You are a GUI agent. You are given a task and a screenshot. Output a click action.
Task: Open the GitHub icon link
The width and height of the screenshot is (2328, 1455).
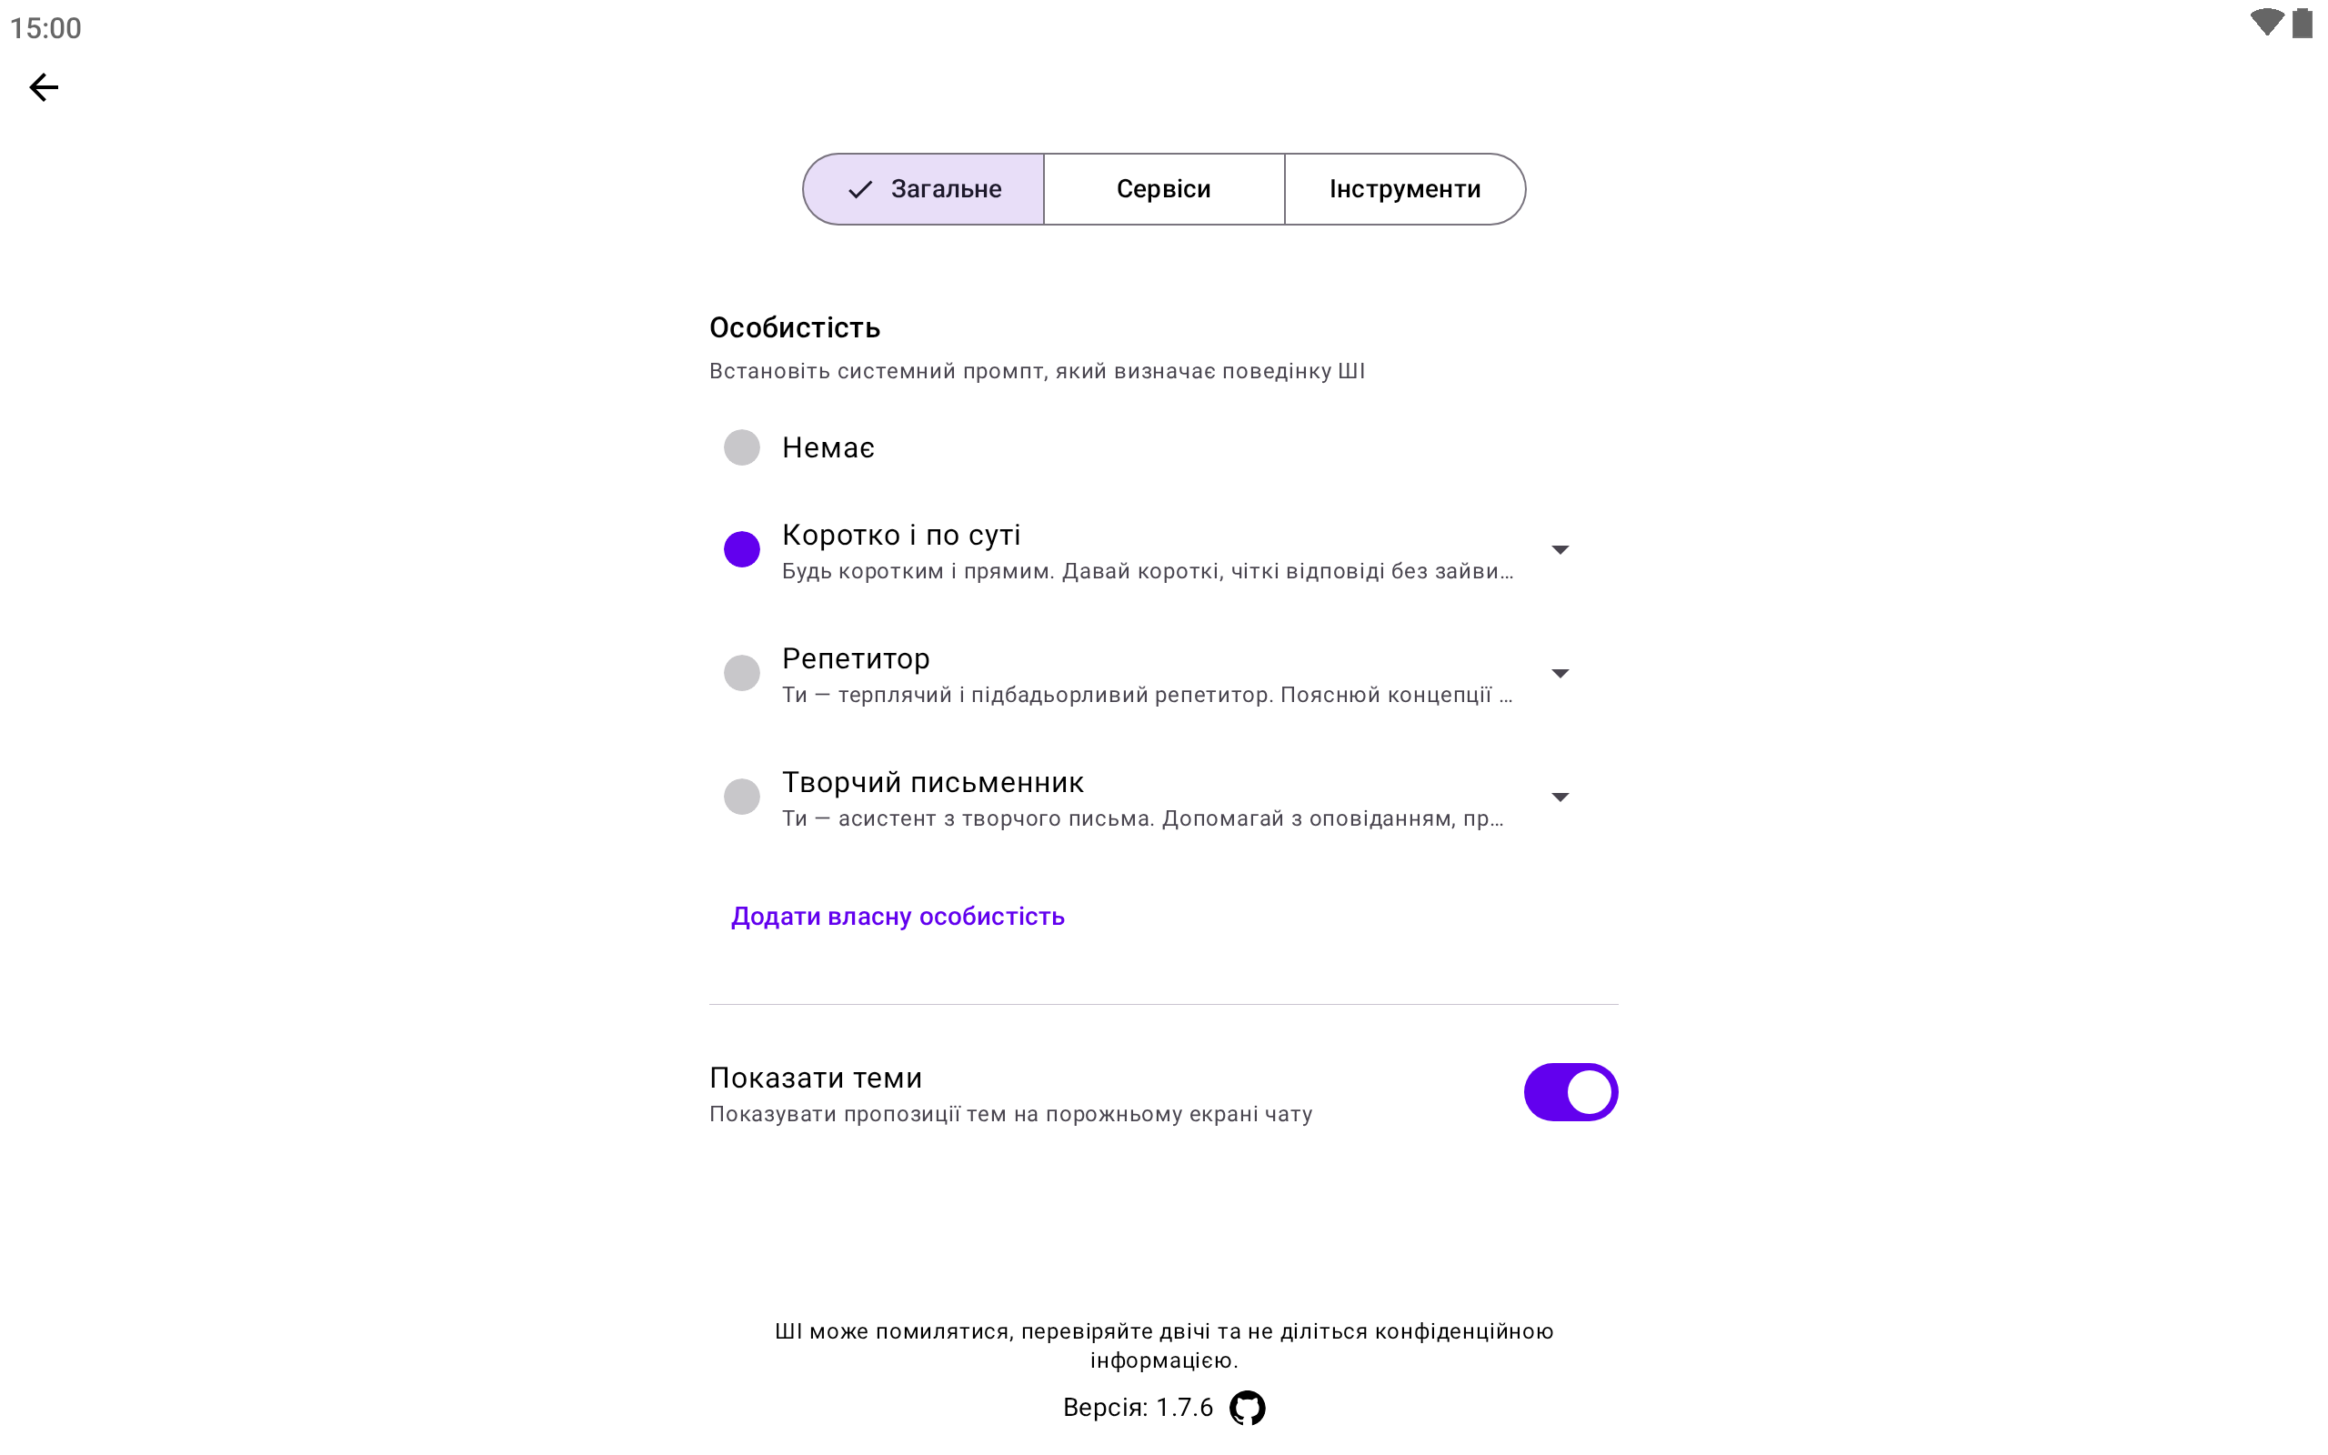click(x=1247, y=1408)
